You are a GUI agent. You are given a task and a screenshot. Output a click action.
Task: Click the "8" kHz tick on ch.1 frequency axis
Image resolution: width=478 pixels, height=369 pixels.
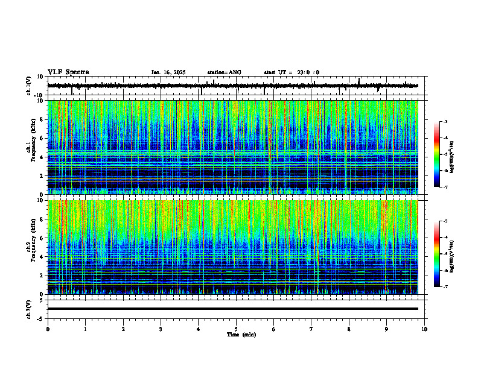pyautogui.click(x=42, y=119)
